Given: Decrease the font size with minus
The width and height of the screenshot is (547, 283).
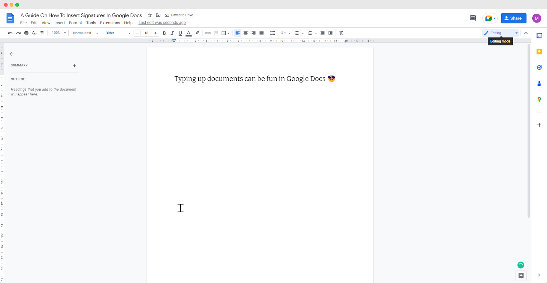Looking at the screenshot, I should click(137, 33).
